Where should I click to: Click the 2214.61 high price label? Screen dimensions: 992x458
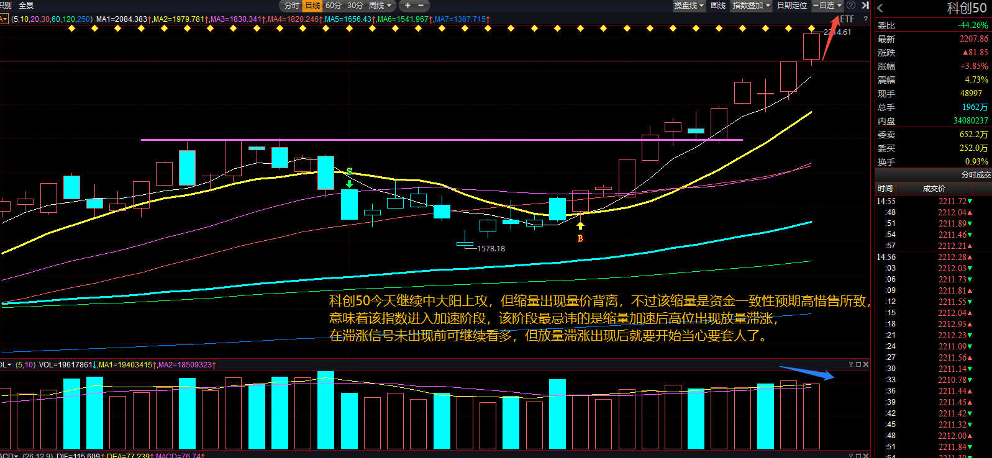click(837, 32)
